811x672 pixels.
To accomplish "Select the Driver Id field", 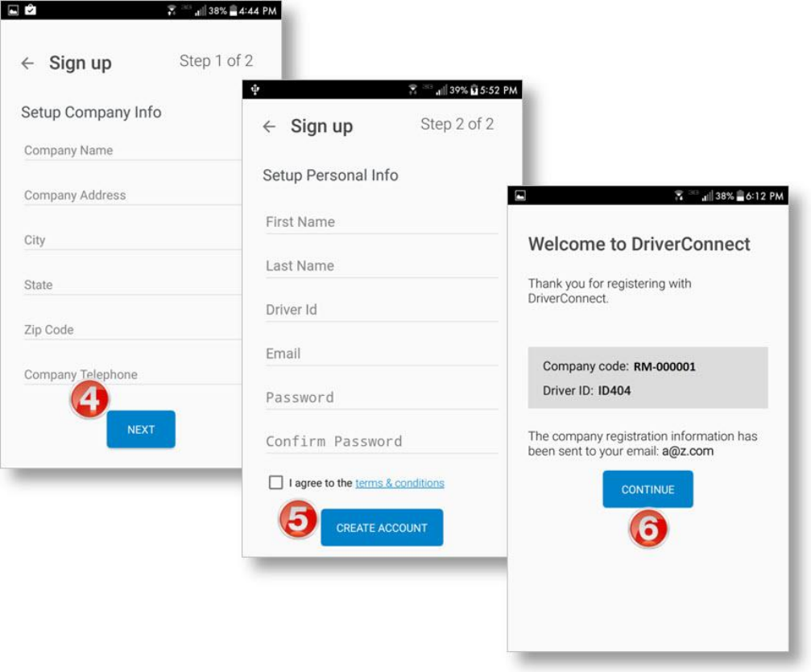I will [382, 310].
